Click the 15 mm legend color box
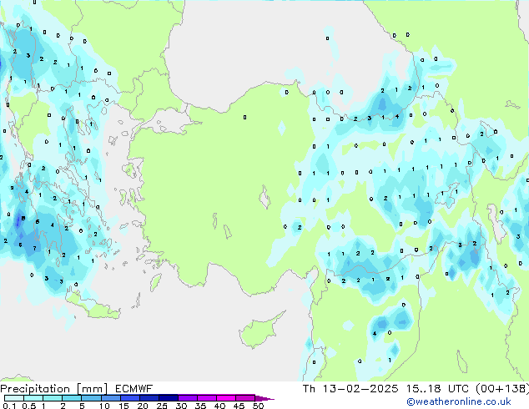 pyautogui.click(x=129, y=398)
